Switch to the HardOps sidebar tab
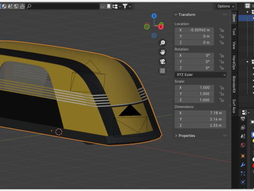 234,63
